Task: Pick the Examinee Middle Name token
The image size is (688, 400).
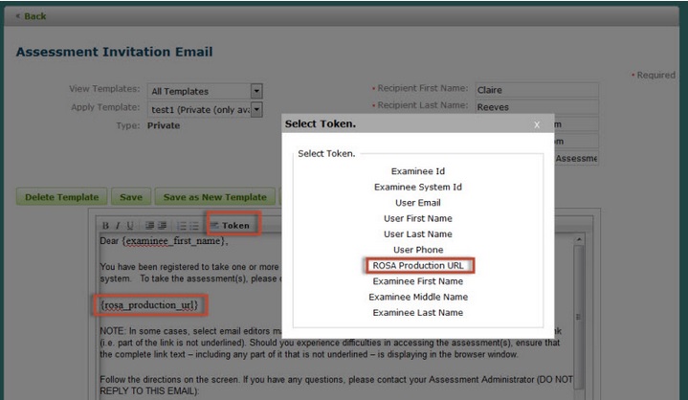Action: pos(418,297)
